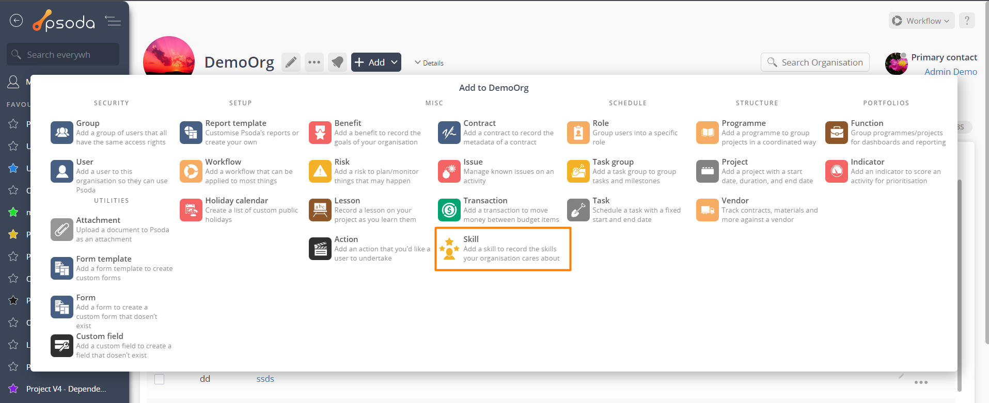Tick the checkbox in the dd row
This screenshot has width=989, height=403.
(x=160, y=379)
